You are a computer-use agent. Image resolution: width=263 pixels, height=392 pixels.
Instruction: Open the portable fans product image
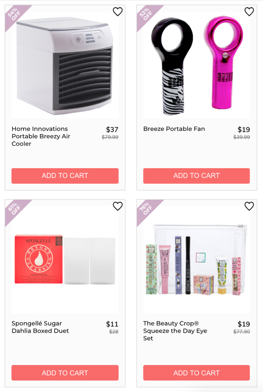click(196, 65)
